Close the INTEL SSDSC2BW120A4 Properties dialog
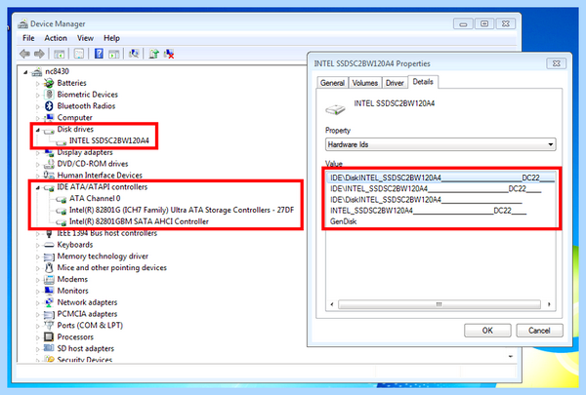Image resolution: width=586 pixels, height=395 pixels. click(556, 63)
